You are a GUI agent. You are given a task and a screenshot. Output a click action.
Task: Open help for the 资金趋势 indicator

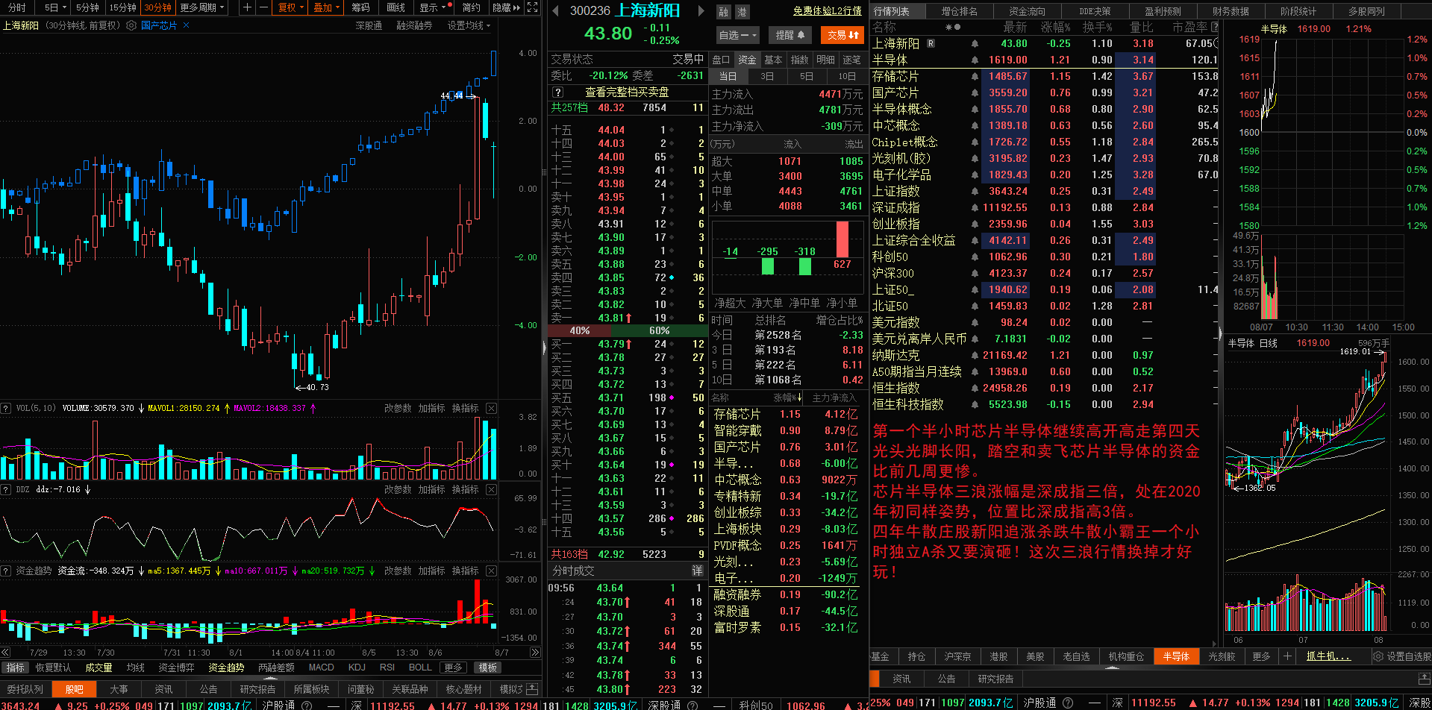click(6, 571)
